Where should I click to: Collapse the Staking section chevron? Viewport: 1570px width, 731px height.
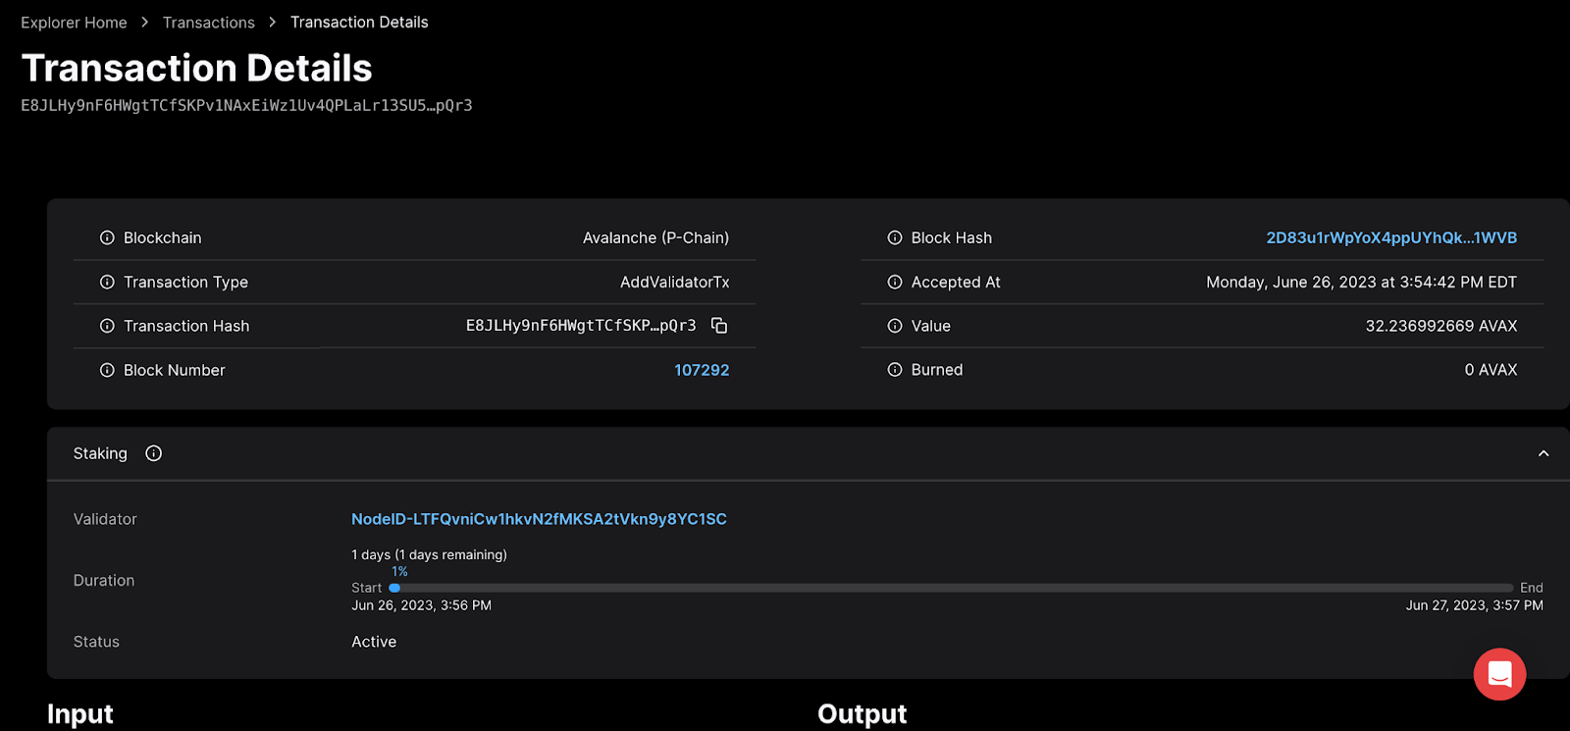coord(1544,453)
